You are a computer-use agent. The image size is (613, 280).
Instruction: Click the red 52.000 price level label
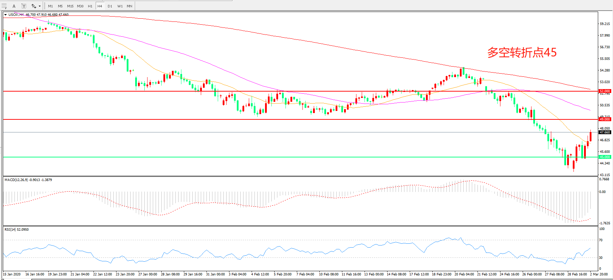coord(605,91)
